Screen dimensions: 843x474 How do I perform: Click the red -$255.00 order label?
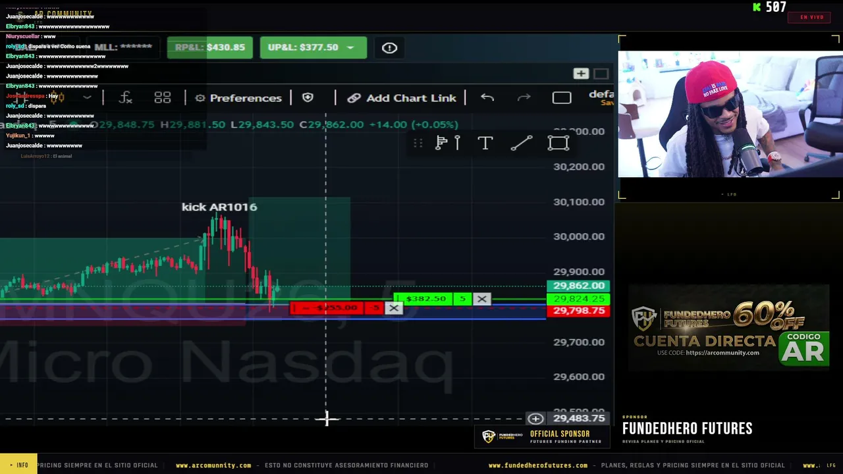tap(328, 308)
